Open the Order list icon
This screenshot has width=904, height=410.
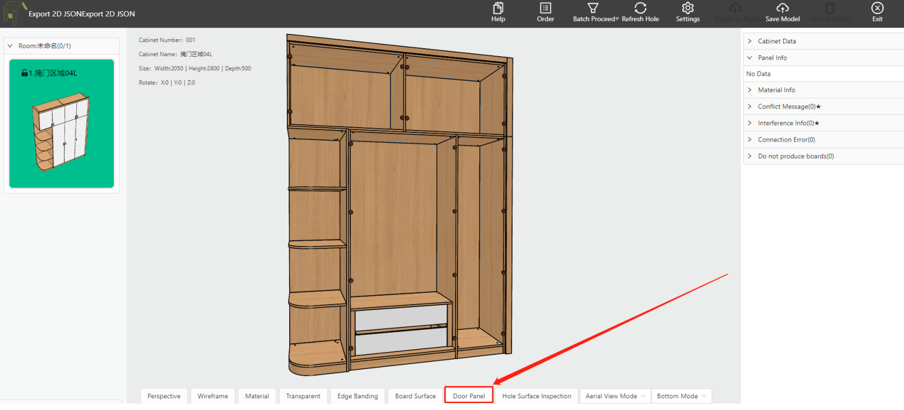(546, 8)
